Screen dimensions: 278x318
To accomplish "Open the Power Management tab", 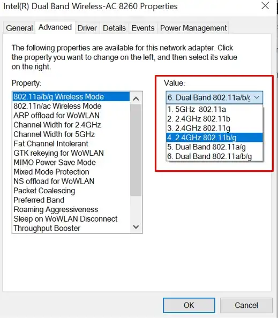I will click(193, 28).
